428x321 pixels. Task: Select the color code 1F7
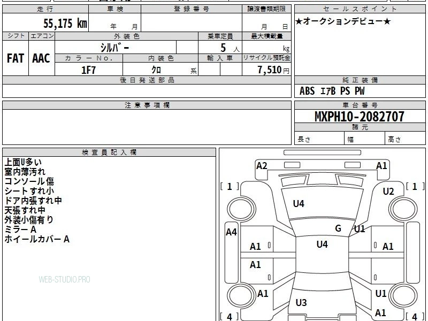click(x=88, y=70)
